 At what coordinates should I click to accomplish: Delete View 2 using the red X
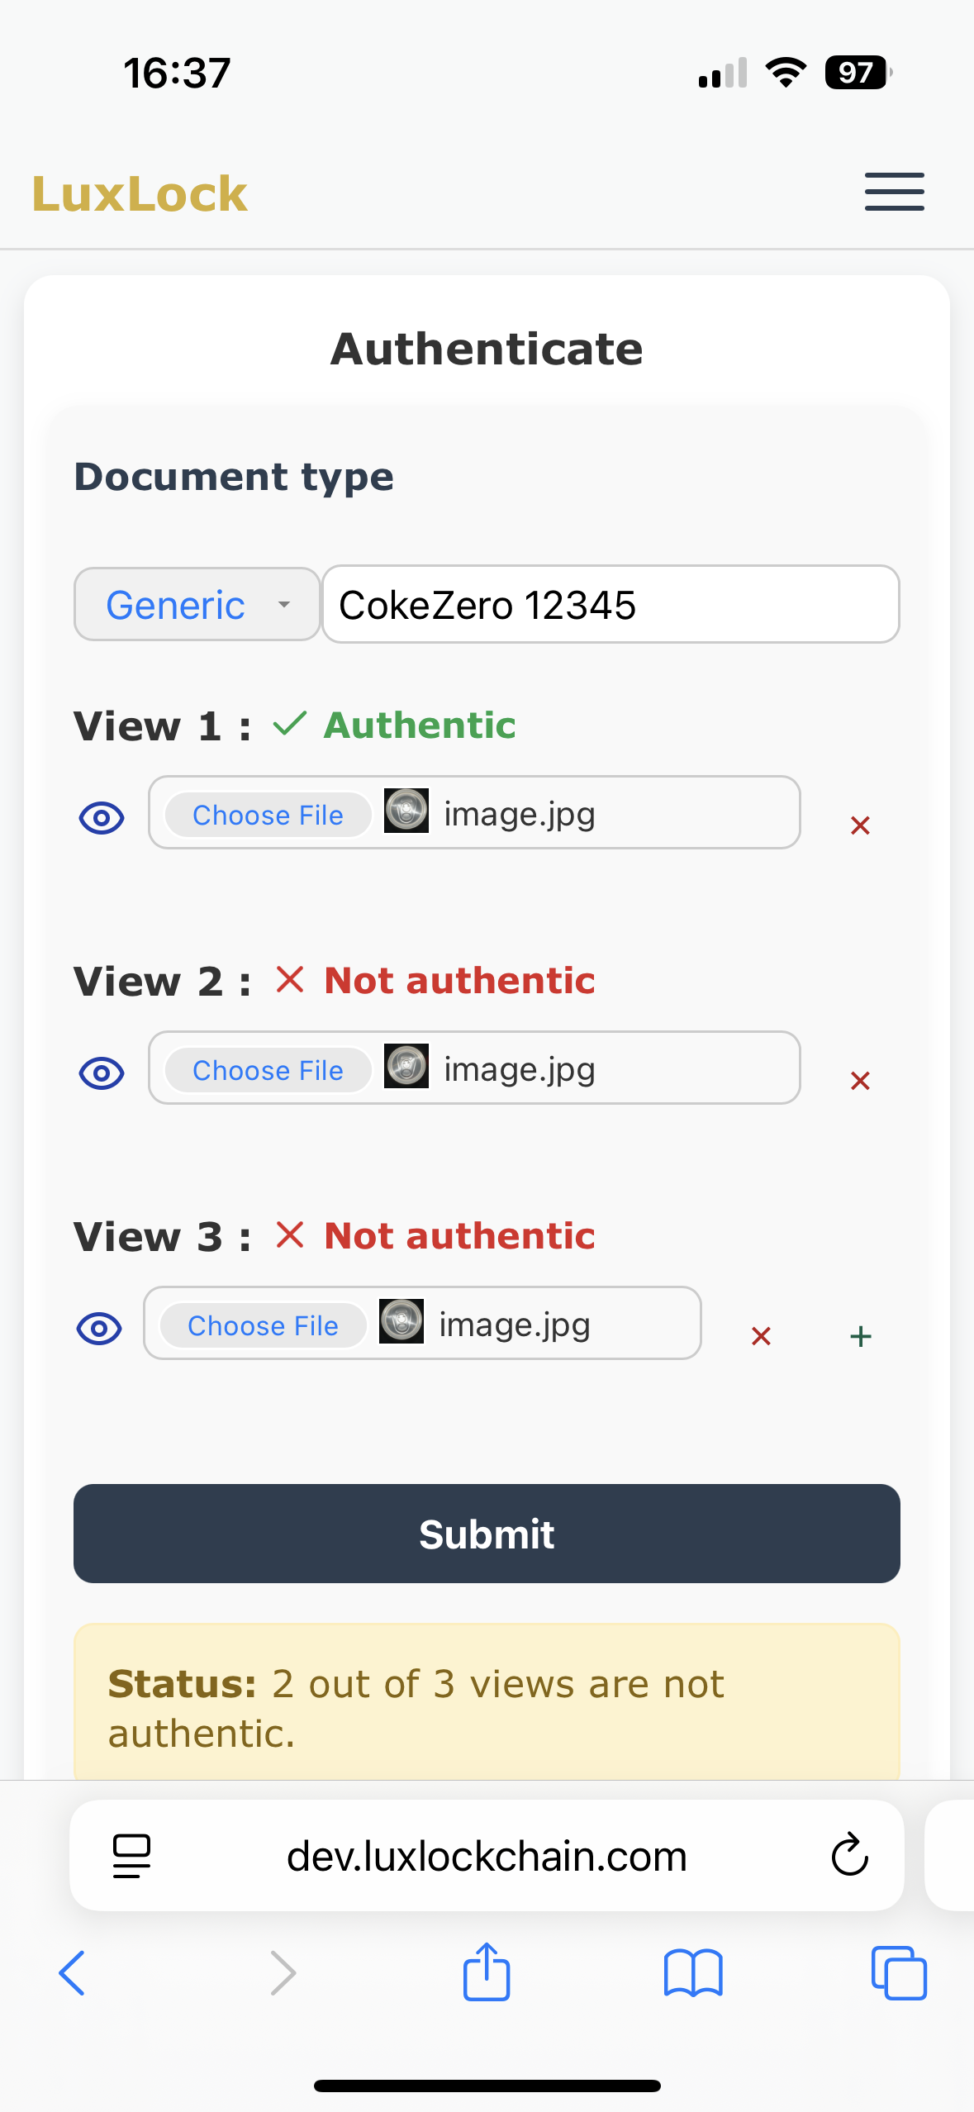(860, 1081)
